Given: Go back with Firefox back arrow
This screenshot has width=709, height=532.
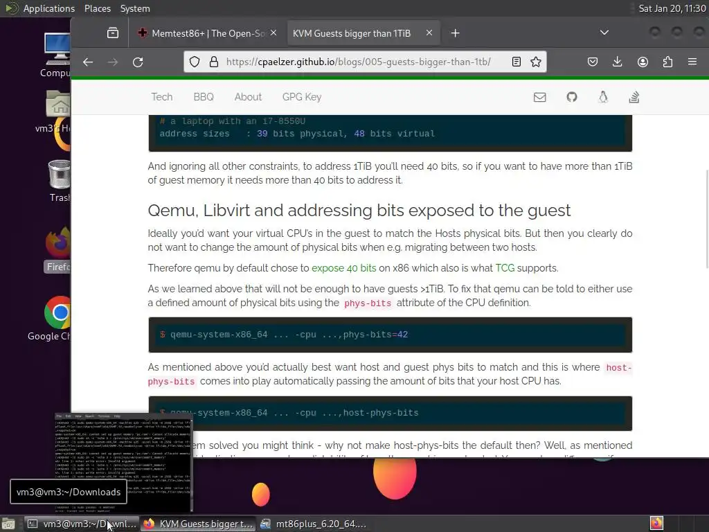Looking at the screenshot, I should (x=88, y=62).
